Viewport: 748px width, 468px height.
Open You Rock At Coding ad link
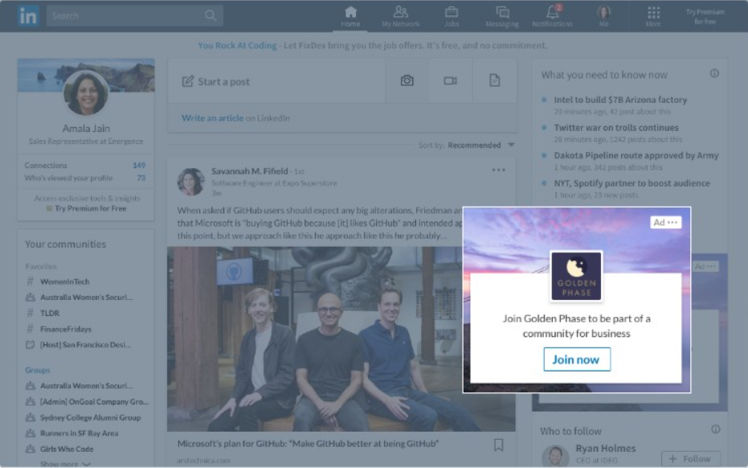tap(237, 45)
